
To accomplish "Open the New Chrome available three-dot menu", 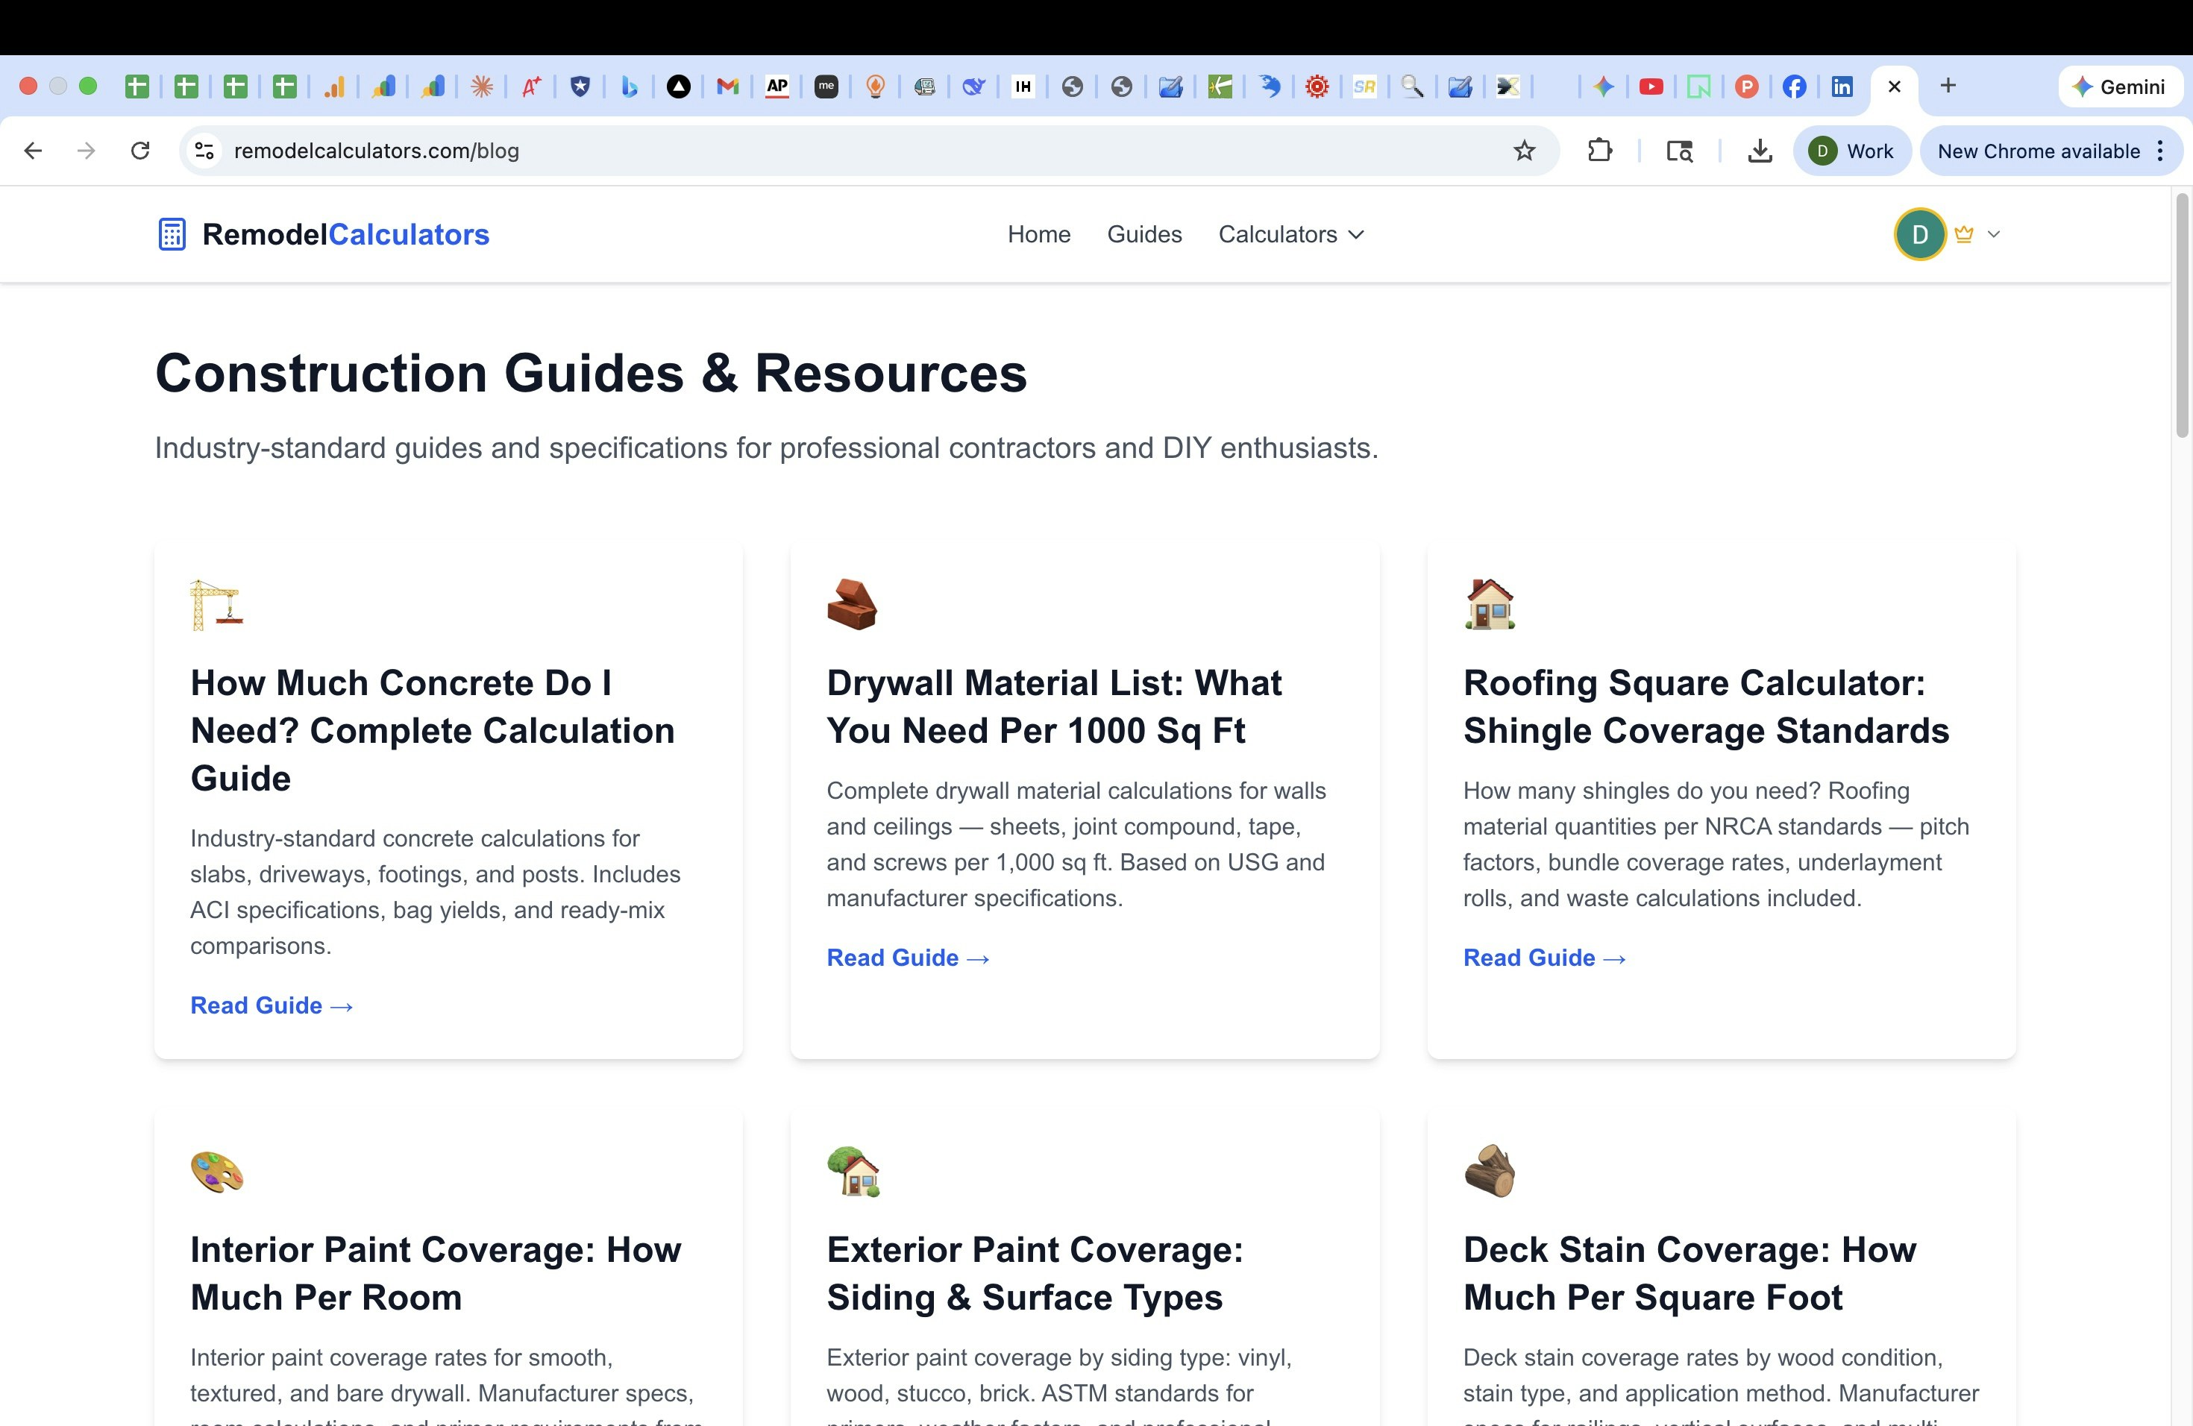I will (x=2160, y=150).
